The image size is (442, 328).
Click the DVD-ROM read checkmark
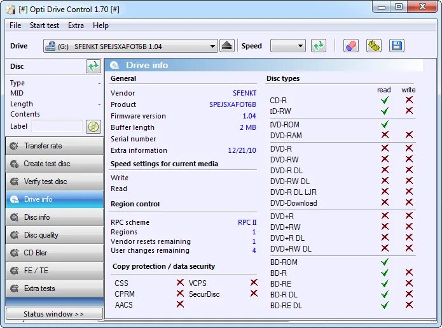[x=385, y=124]
